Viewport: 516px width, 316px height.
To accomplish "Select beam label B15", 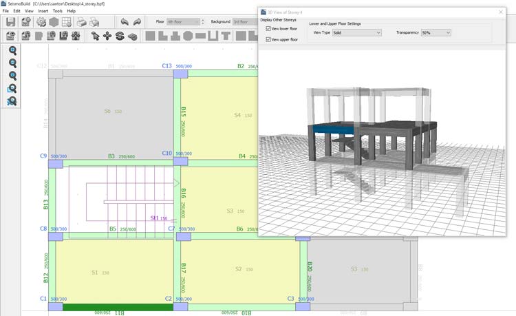I will (x=183, y=112).
